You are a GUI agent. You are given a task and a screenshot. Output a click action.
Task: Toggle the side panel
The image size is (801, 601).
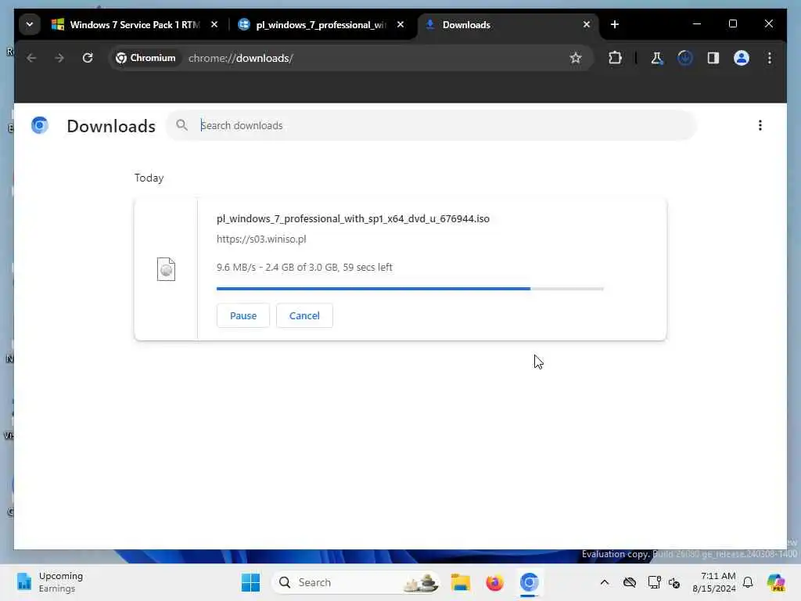[x=713, y=58]
